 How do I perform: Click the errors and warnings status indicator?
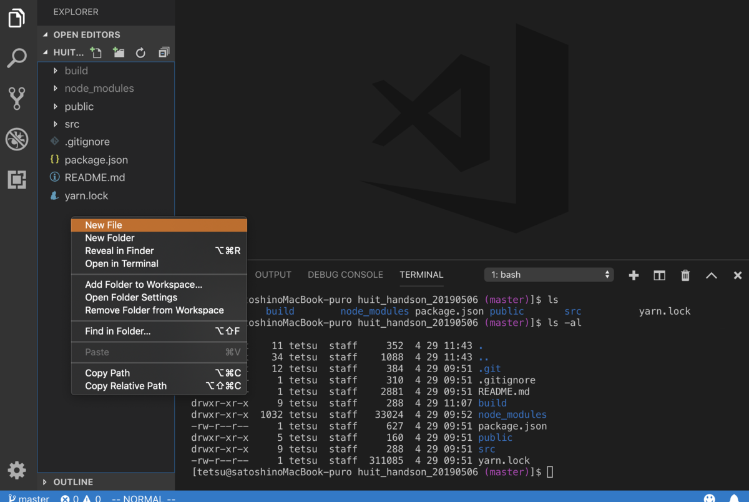81,498
